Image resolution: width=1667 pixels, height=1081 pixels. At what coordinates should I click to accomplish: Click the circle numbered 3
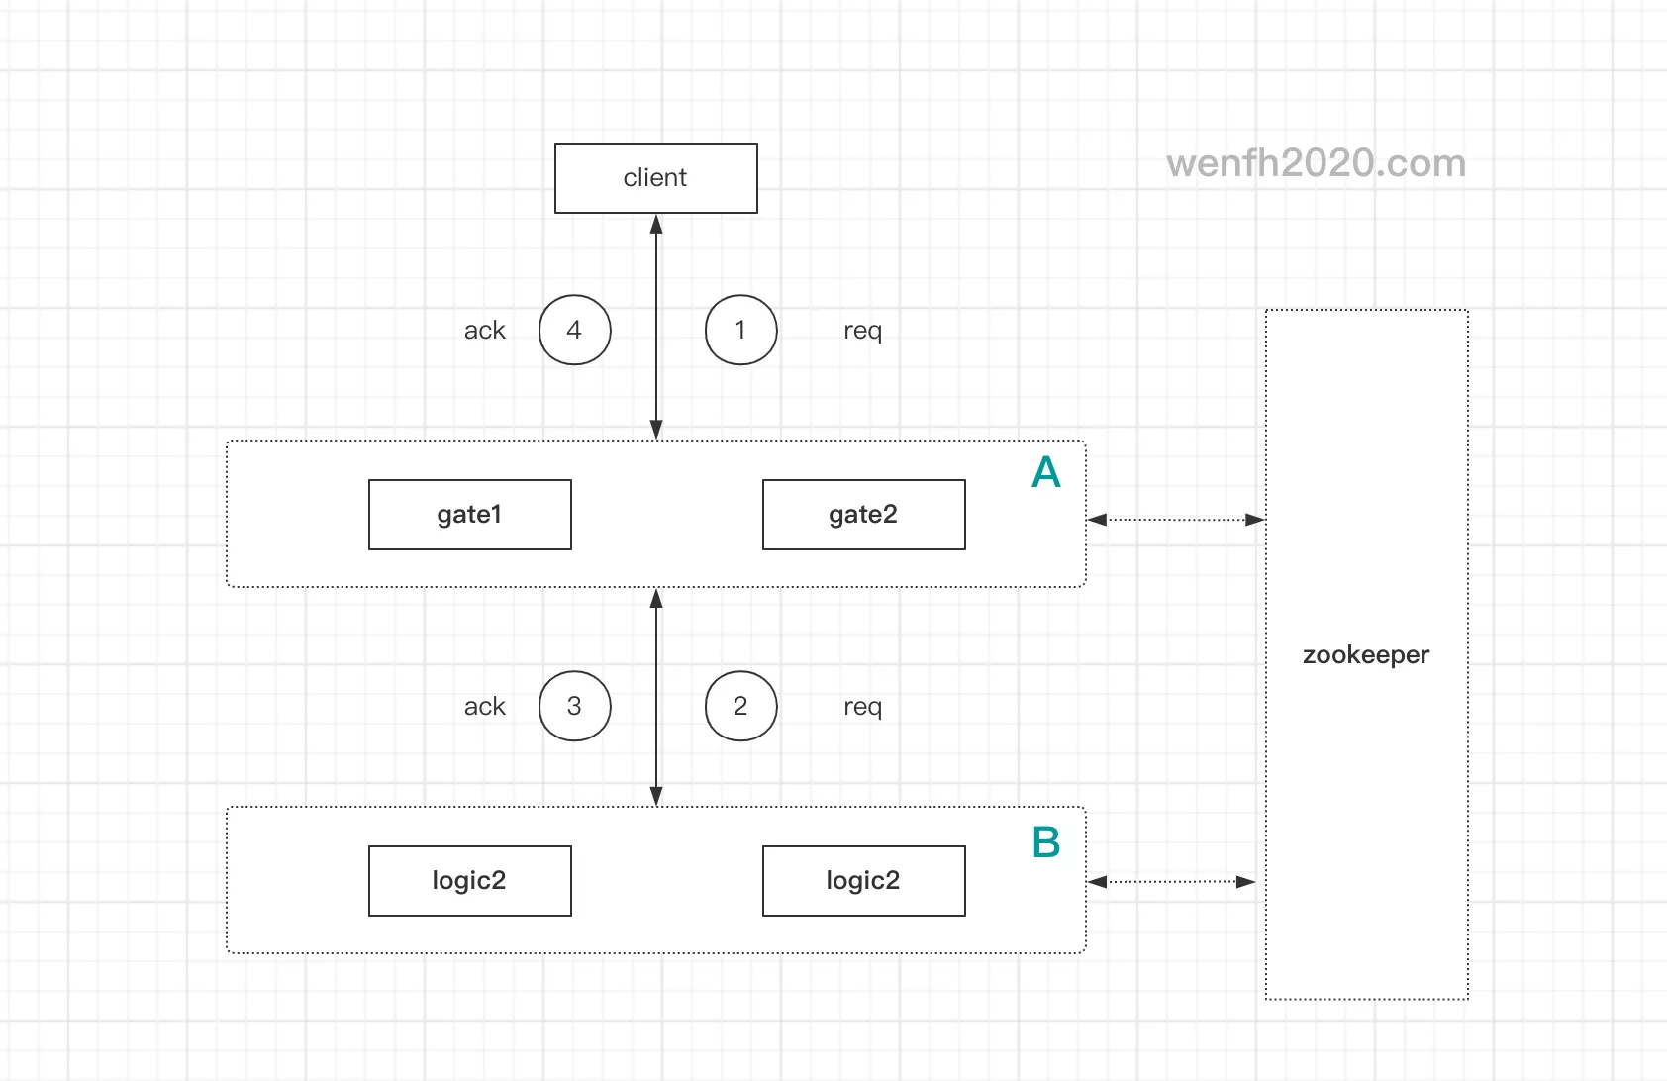pos(574,706)
